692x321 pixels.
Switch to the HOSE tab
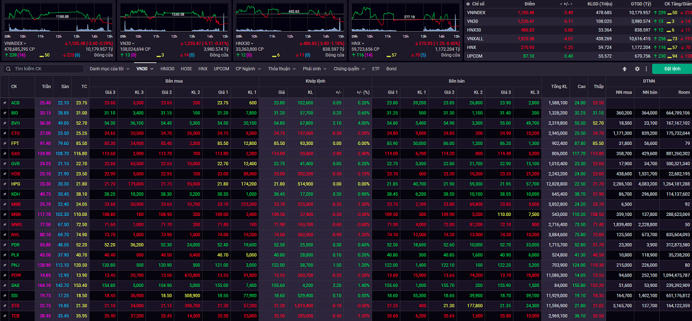point(186,69)
